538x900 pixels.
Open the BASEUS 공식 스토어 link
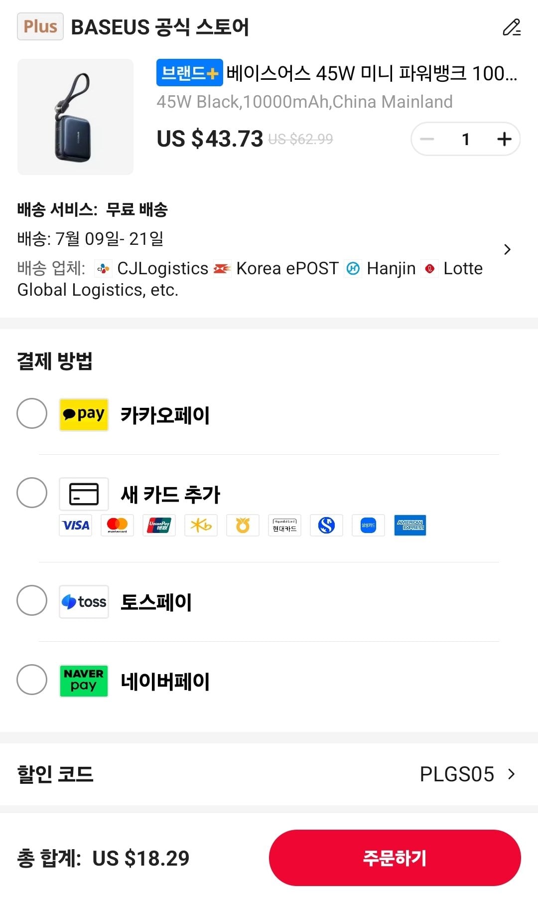click(160, 27)
